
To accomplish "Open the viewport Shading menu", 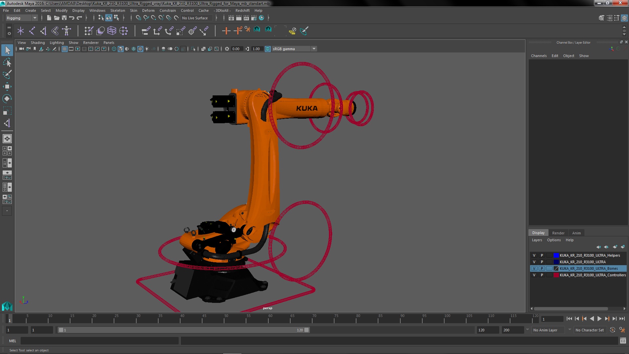I will pyautogui.click(x=38, y=43).
